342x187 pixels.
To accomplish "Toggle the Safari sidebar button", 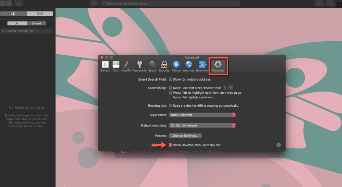I will [x=19, y=3].
